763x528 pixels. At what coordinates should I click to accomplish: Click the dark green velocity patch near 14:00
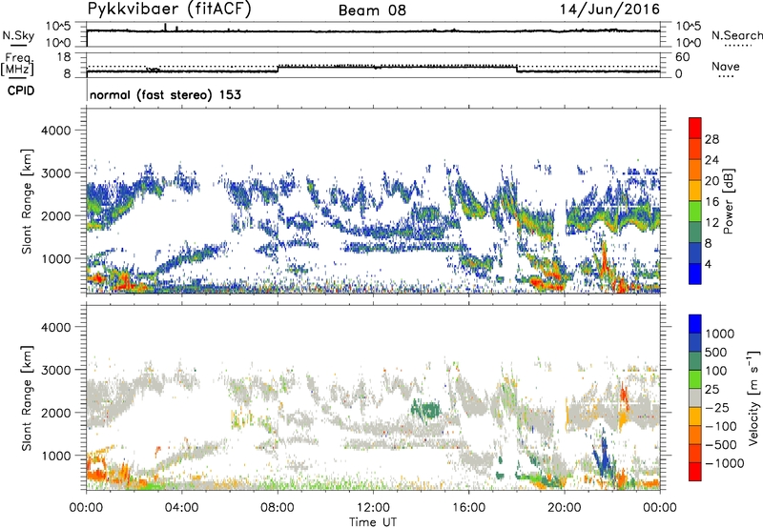point(425,409)
